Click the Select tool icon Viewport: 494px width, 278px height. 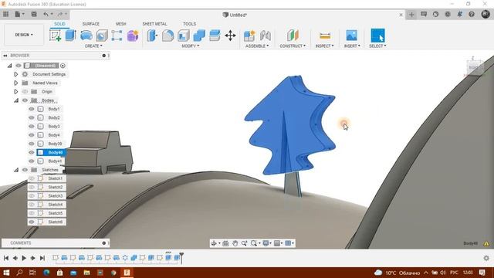(x=377, y=36)
